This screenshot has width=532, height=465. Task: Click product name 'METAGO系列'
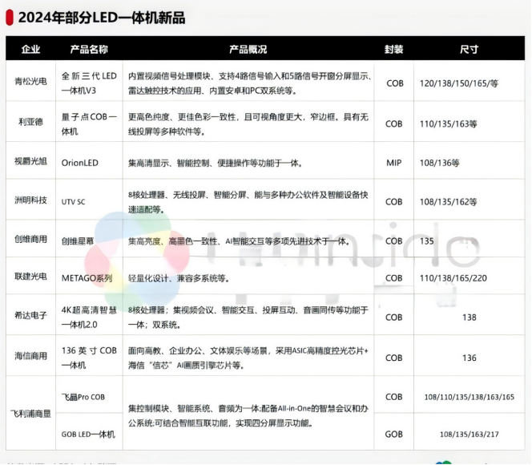tap(87, 278)
